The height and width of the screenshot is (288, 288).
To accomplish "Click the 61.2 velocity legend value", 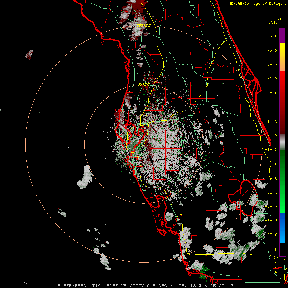I will pos(272,79).
